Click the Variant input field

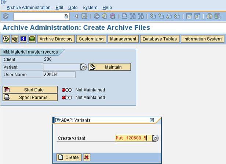tap(62, 67)
